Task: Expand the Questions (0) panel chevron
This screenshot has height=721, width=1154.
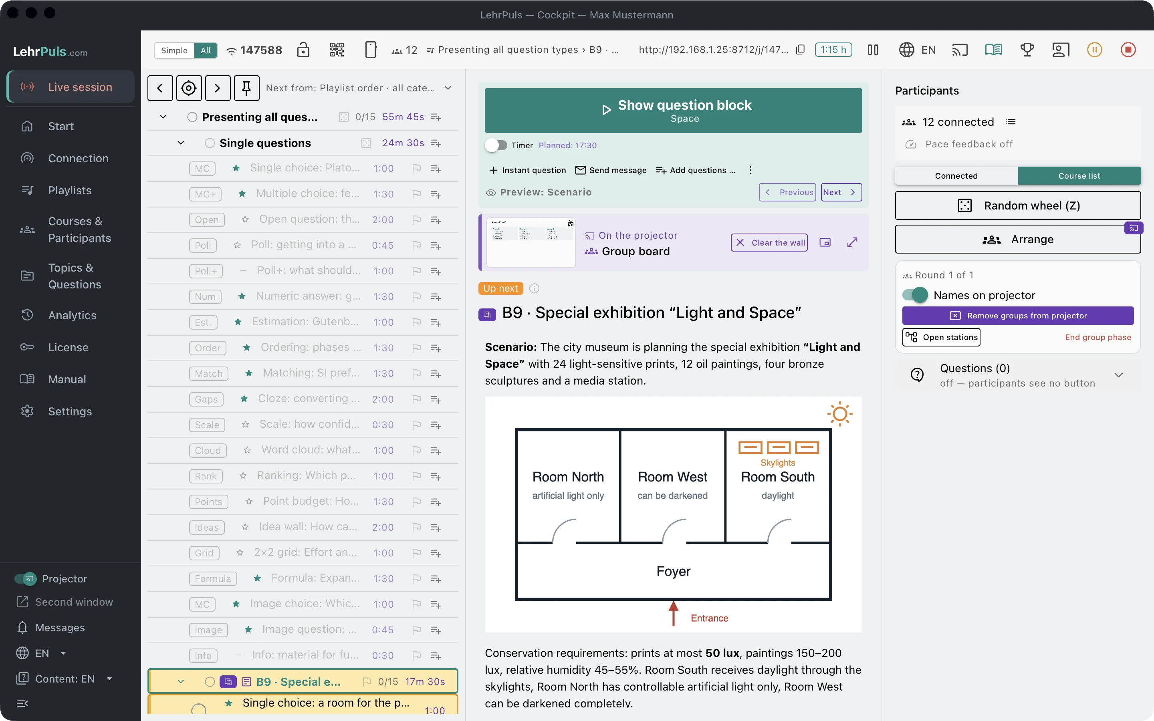Action: 1119,375
